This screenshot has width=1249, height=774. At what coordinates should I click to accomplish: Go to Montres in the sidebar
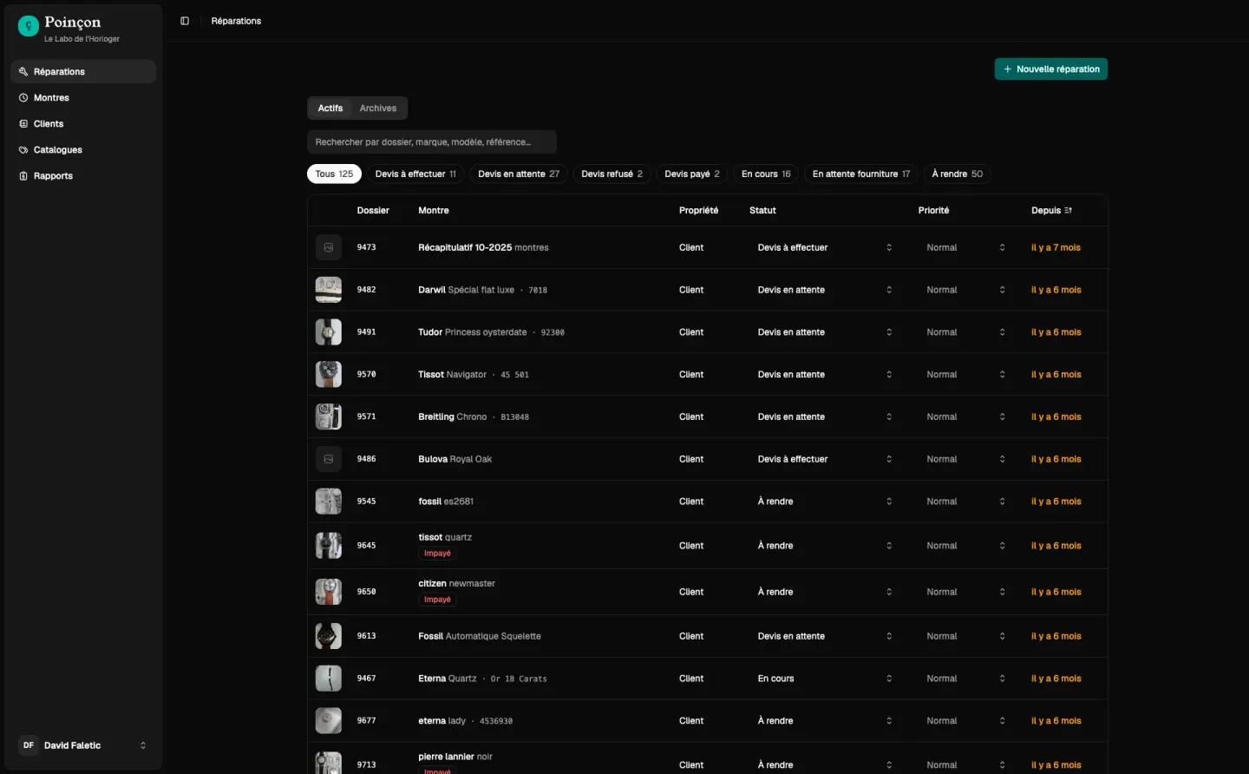click(x=83, y=98)
